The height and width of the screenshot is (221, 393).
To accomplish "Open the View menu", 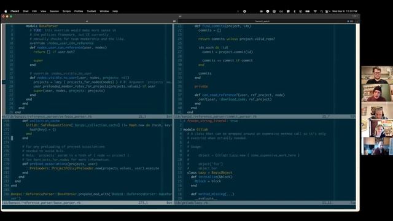I will tap(44, 11).
